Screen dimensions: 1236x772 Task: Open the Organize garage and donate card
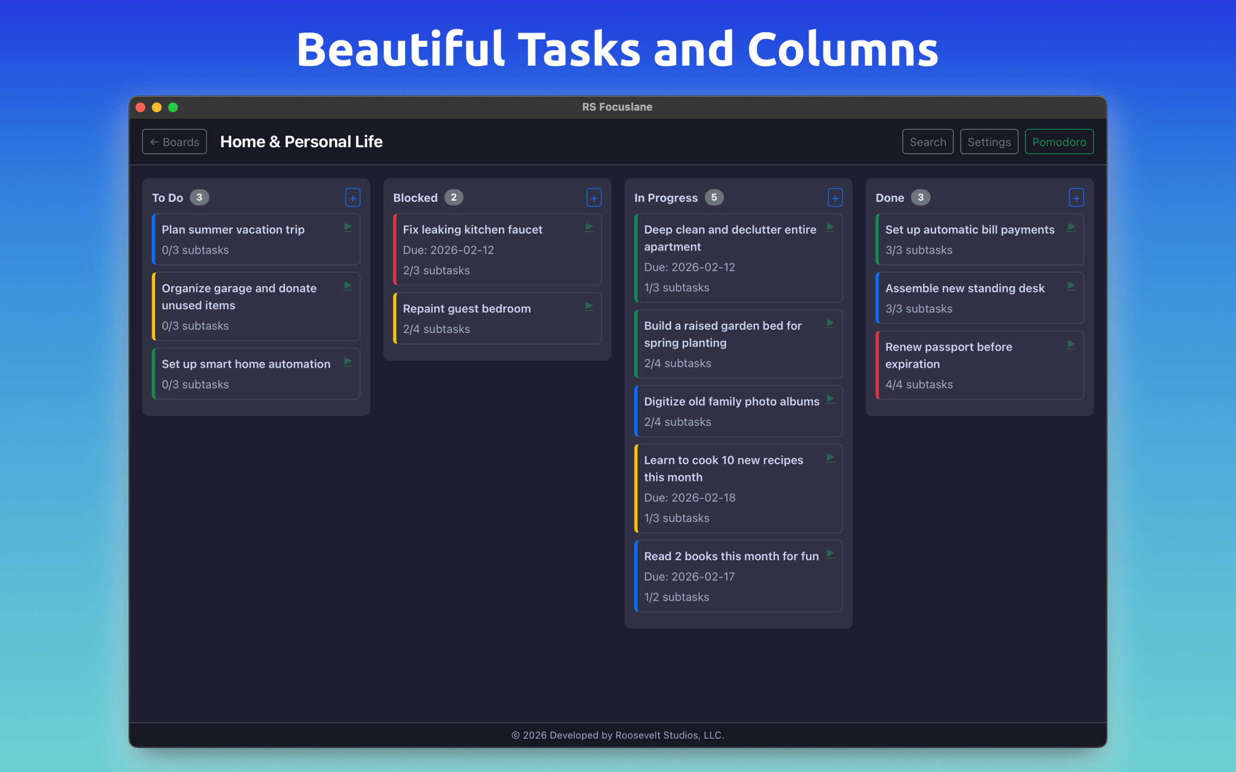[x=239, y=297]
